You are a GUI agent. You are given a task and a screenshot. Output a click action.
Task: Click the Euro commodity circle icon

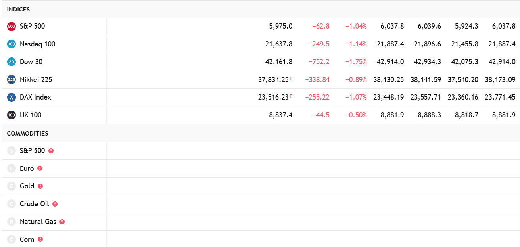(11, 168)
